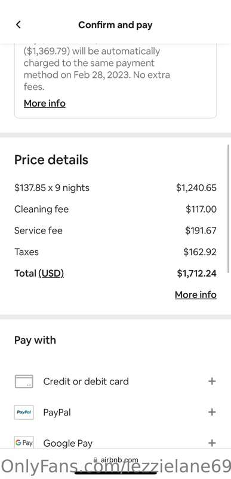The width and height of the screenshot is (231, 479).
Task: Click the vertical scrollbar on right edge
Action: point(229,208)
